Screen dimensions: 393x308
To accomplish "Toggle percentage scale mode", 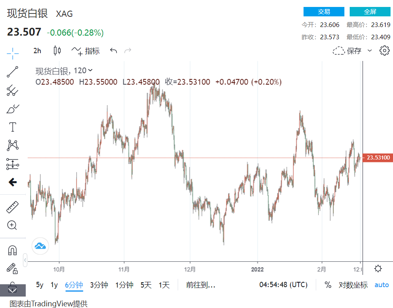I will pos(328,285).
